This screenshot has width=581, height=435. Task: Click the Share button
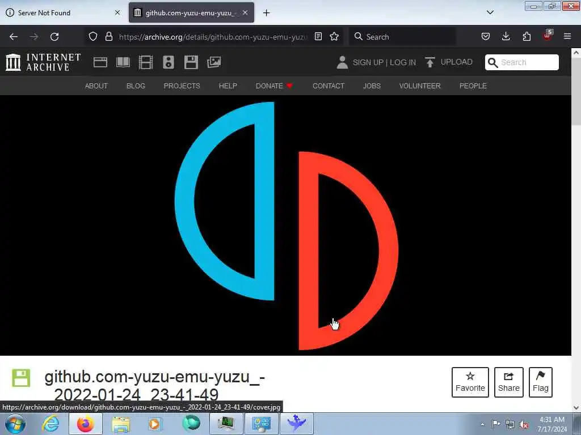[509, 382]
